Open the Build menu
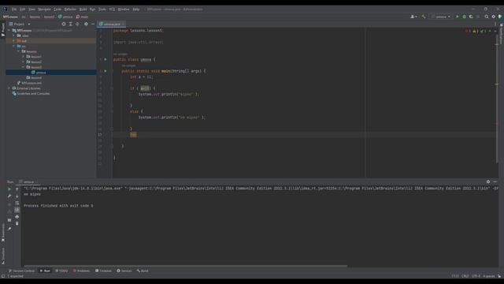Image resolution: width=504 pixels, height=284 pixels. pos(83,9)
